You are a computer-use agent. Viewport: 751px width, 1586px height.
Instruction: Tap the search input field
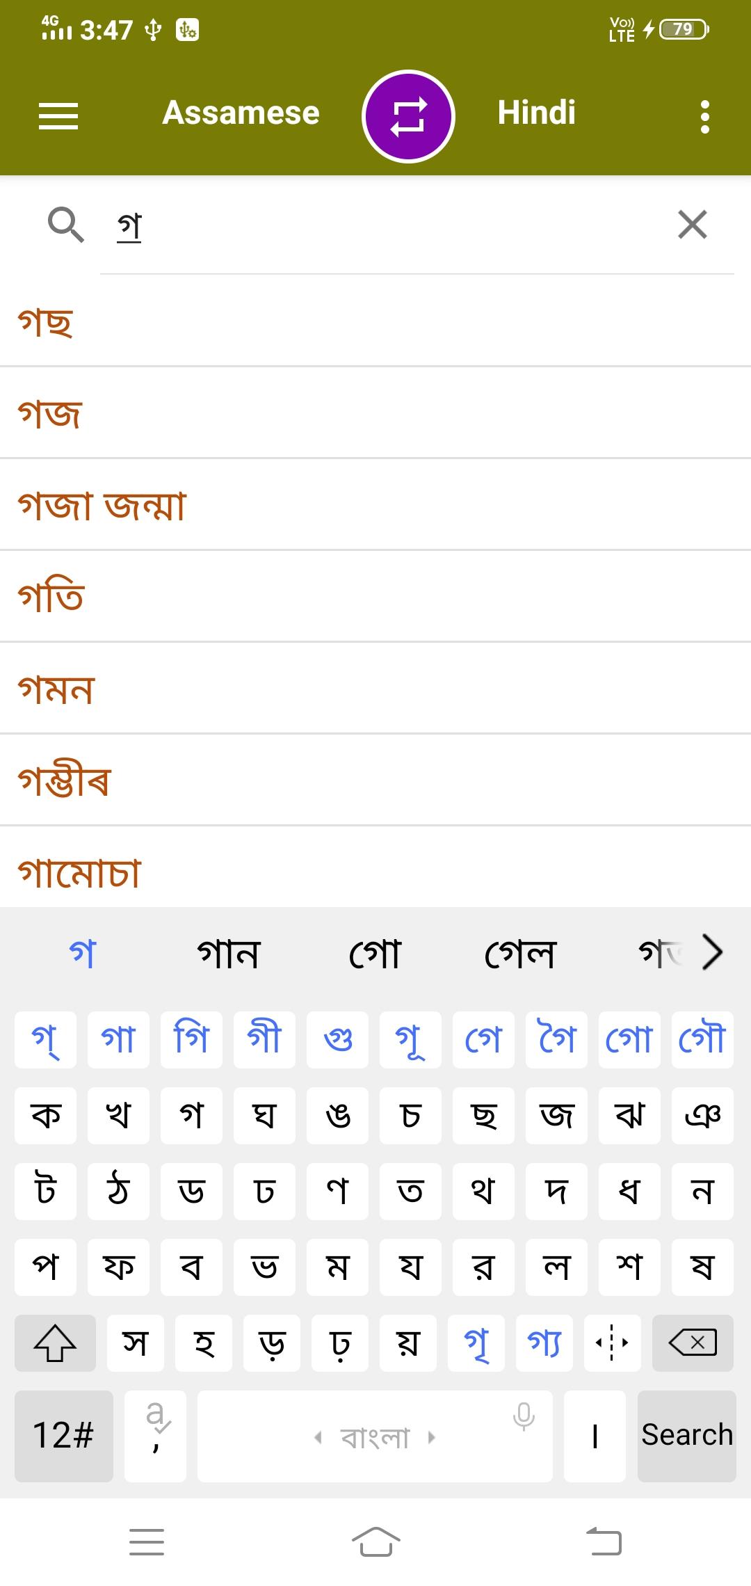click(389, 225)
